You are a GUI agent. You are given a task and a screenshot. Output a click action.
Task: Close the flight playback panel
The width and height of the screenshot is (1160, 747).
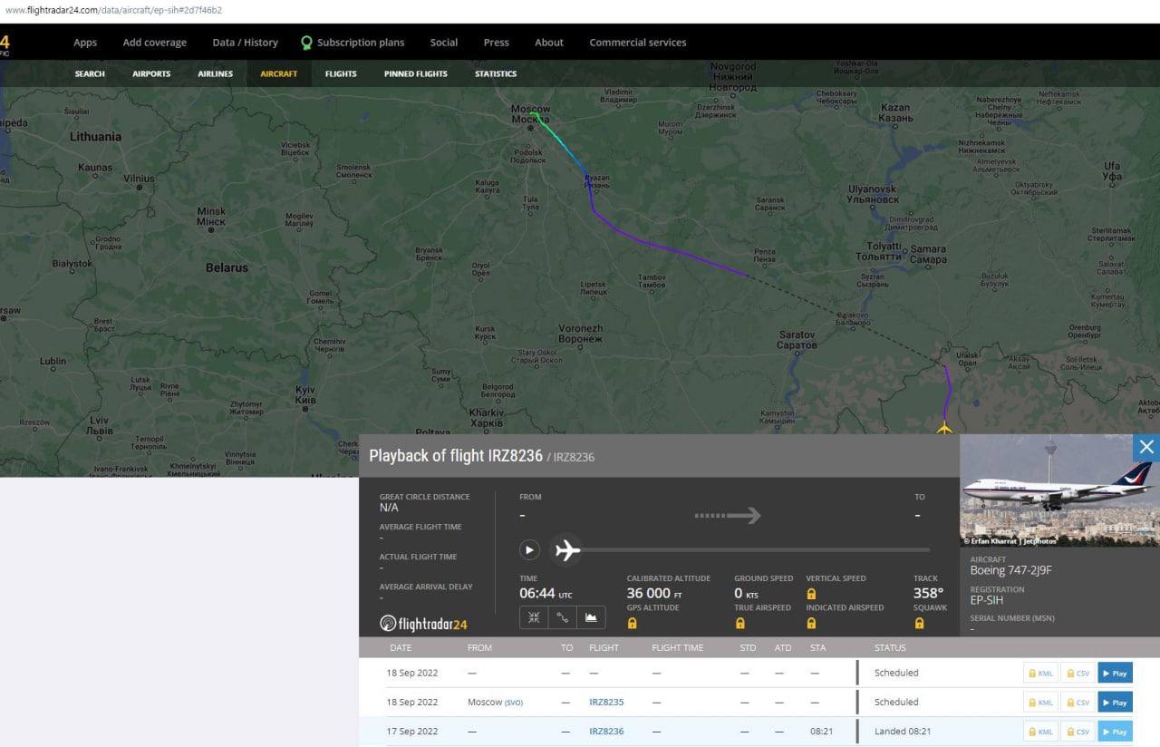1146,447
